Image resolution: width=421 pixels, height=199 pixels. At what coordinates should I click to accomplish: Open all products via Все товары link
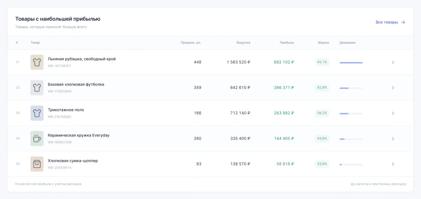pyautogui.click(x=390, y=23)
